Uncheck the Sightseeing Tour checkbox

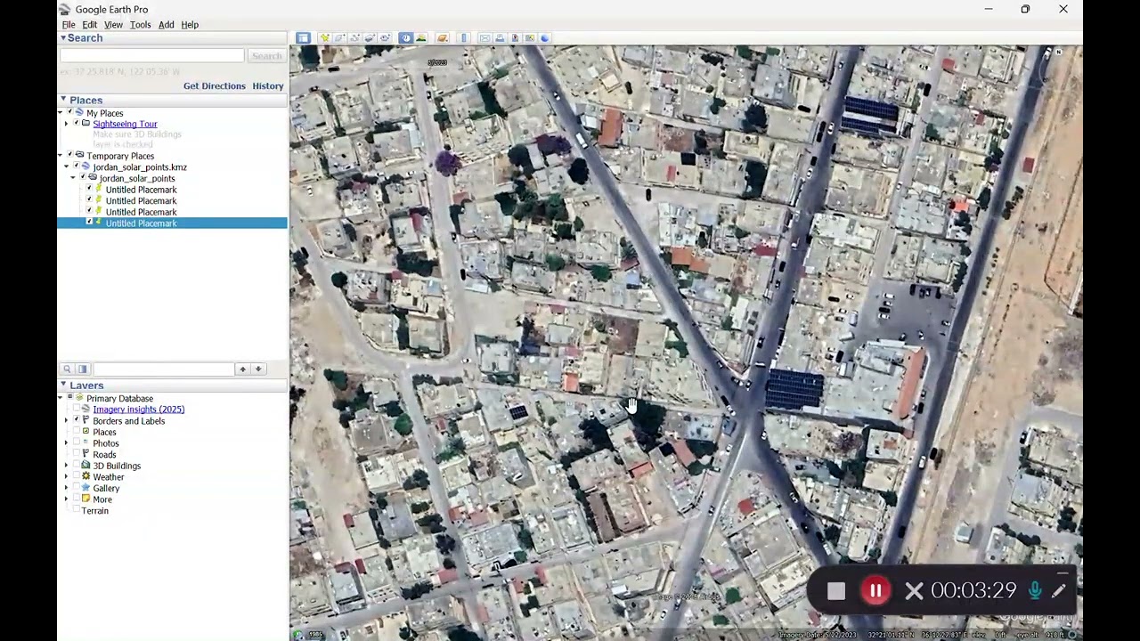pyautogui.click(x=77, y=124)
